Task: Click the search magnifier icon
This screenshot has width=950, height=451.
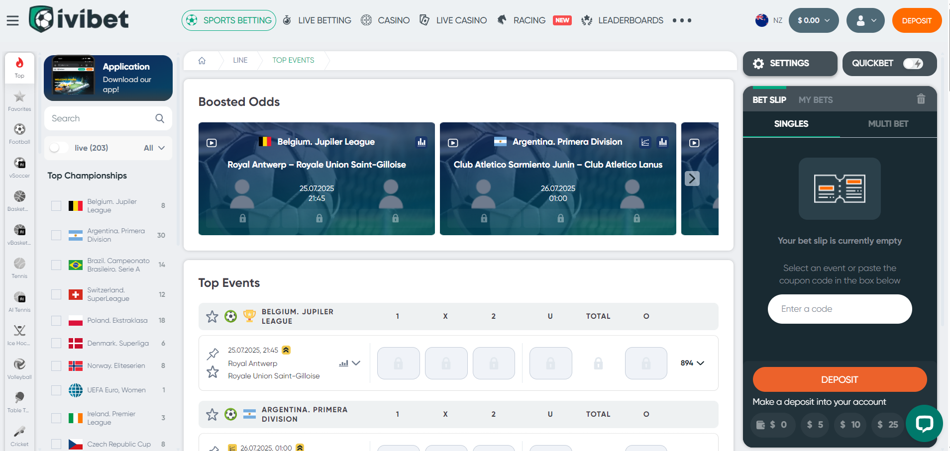Action: pyautogui.click(x=160, y=118)
